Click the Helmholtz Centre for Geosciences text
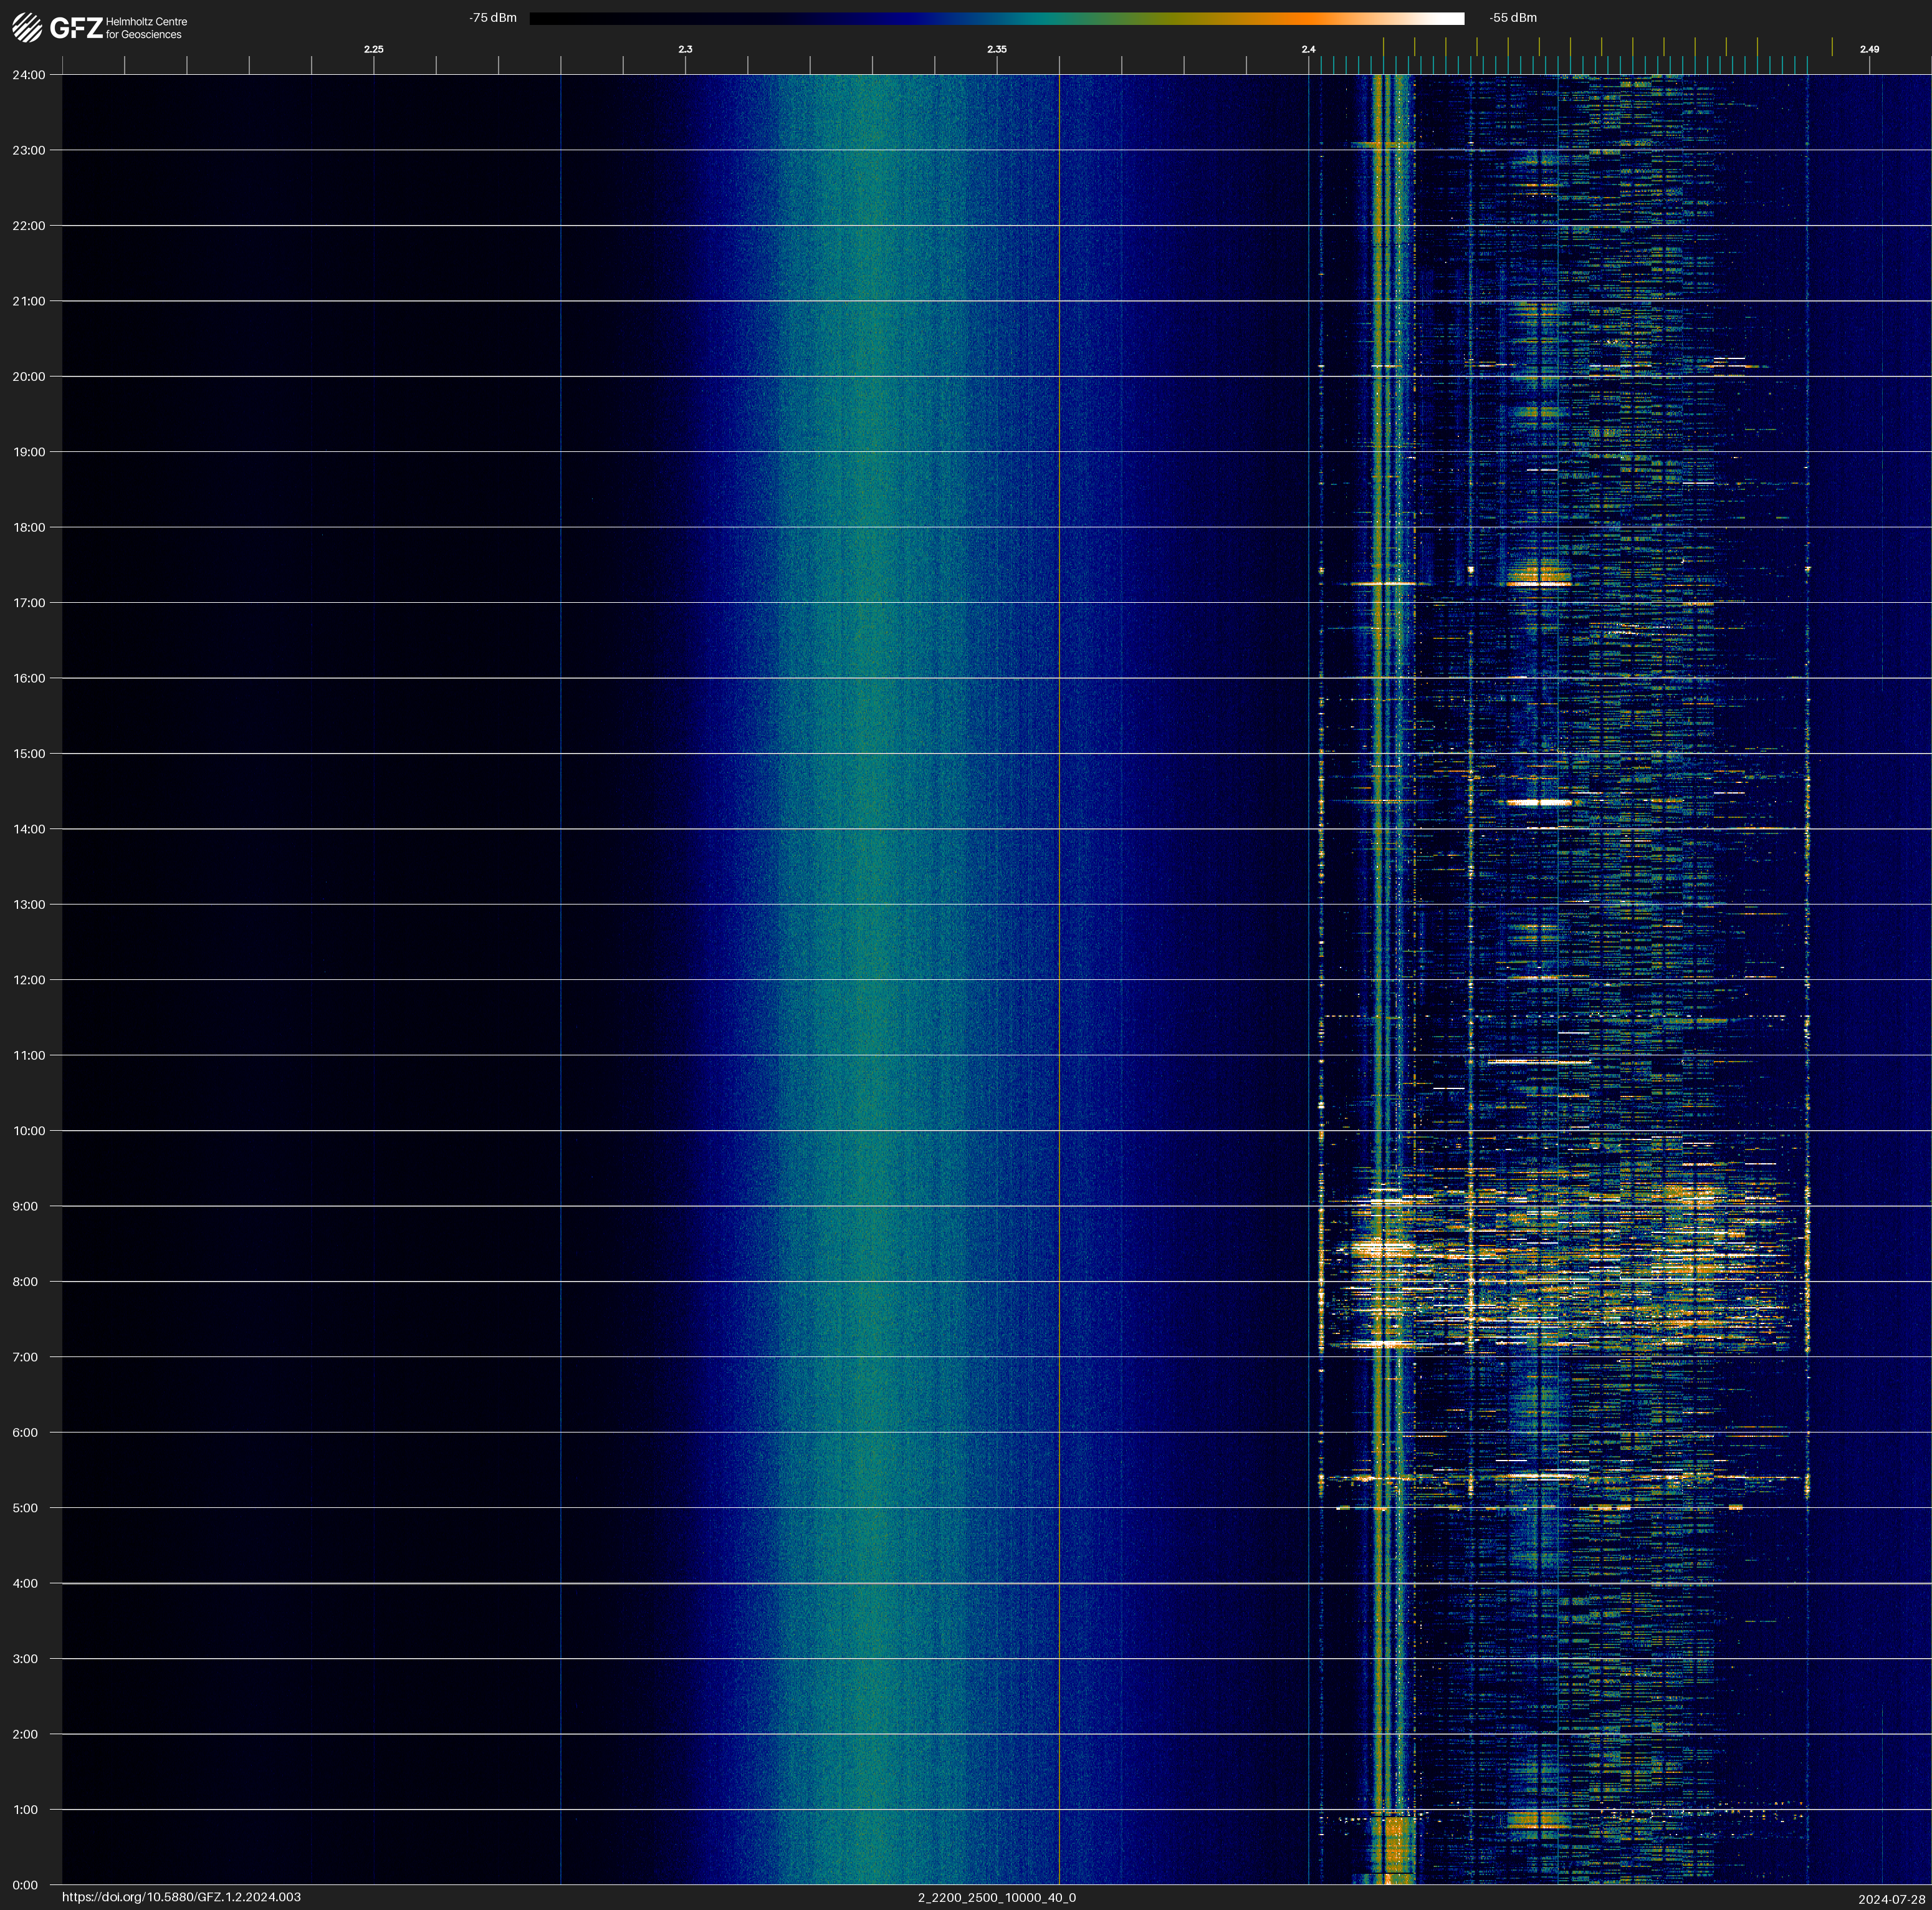 coord(146,28)
